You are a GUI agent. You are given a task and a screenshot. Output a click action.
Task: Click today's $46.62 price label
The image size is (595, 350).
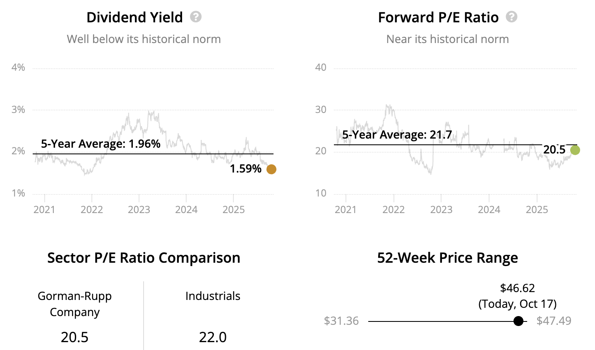coord(517,288)
